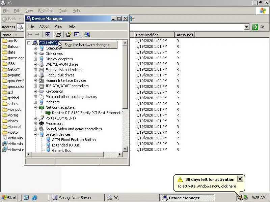Switch to Manage Your Server taskbar button
This screenshot has width=270, height=202.
click(78, 198)
